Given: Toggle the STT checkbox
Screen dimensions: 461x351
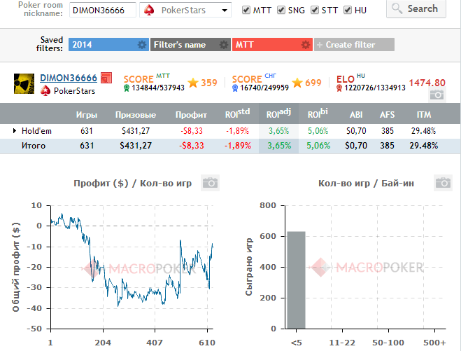Looking at the screenshot, I should click(x=315, y=10).
